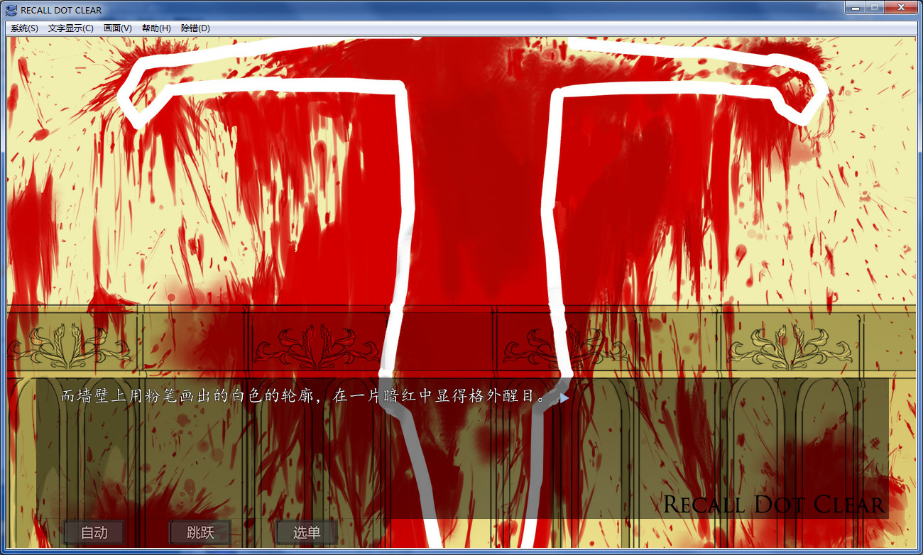The image size is (923, 555).
Task: Open the 系统(S) menu
Action: point(25,28)
